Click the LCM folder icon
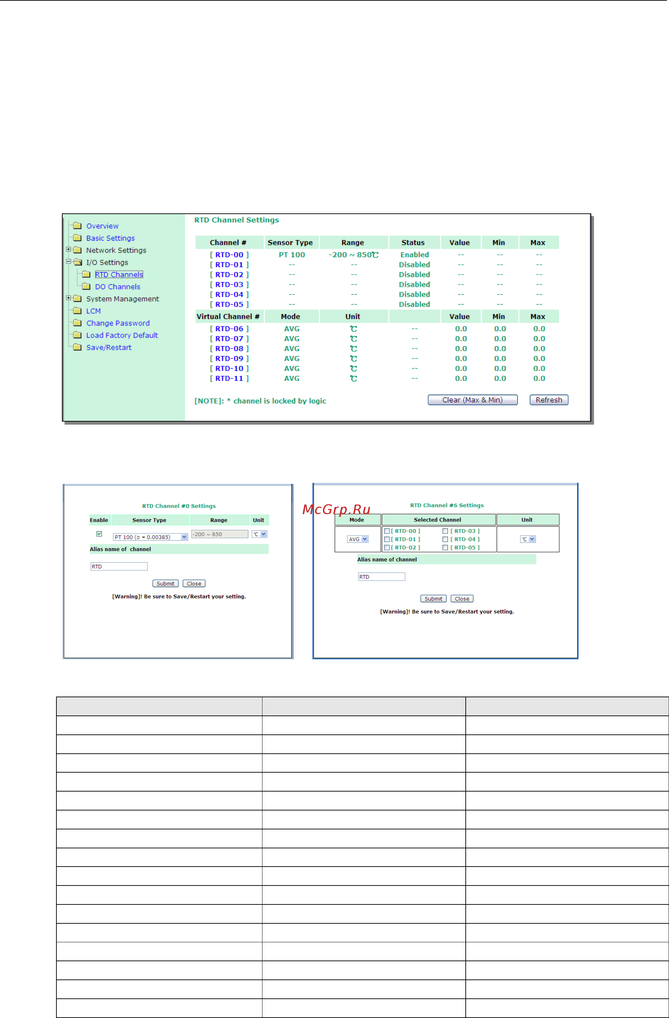Viewport: 669px width, 1018px height. (x=77, y=311)
